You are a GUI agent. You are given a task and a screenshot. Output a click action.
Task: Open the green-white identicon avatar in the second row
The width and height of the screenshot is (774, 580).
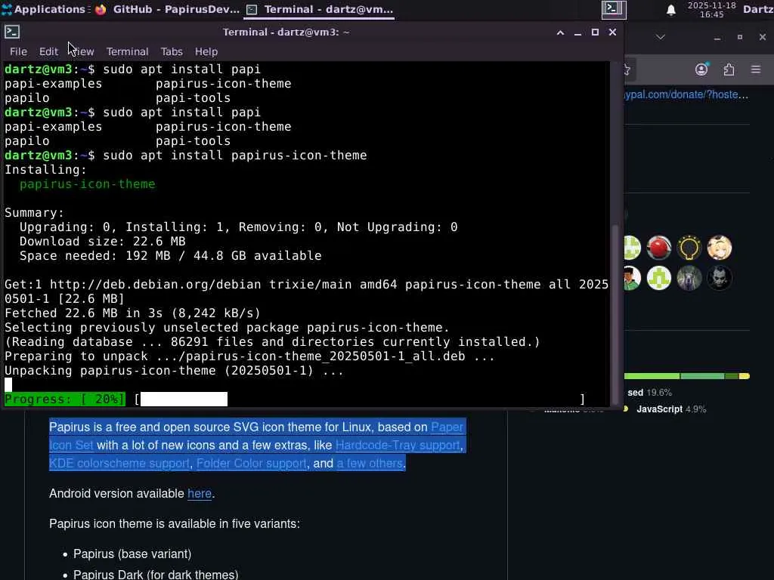coord(659,278)
